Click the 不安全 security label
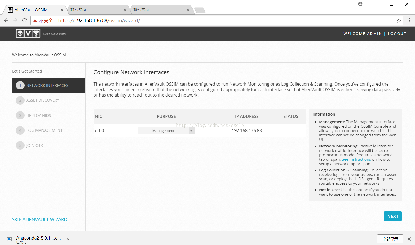This screenshot has height=245, width=415. (x=46, y=21)
